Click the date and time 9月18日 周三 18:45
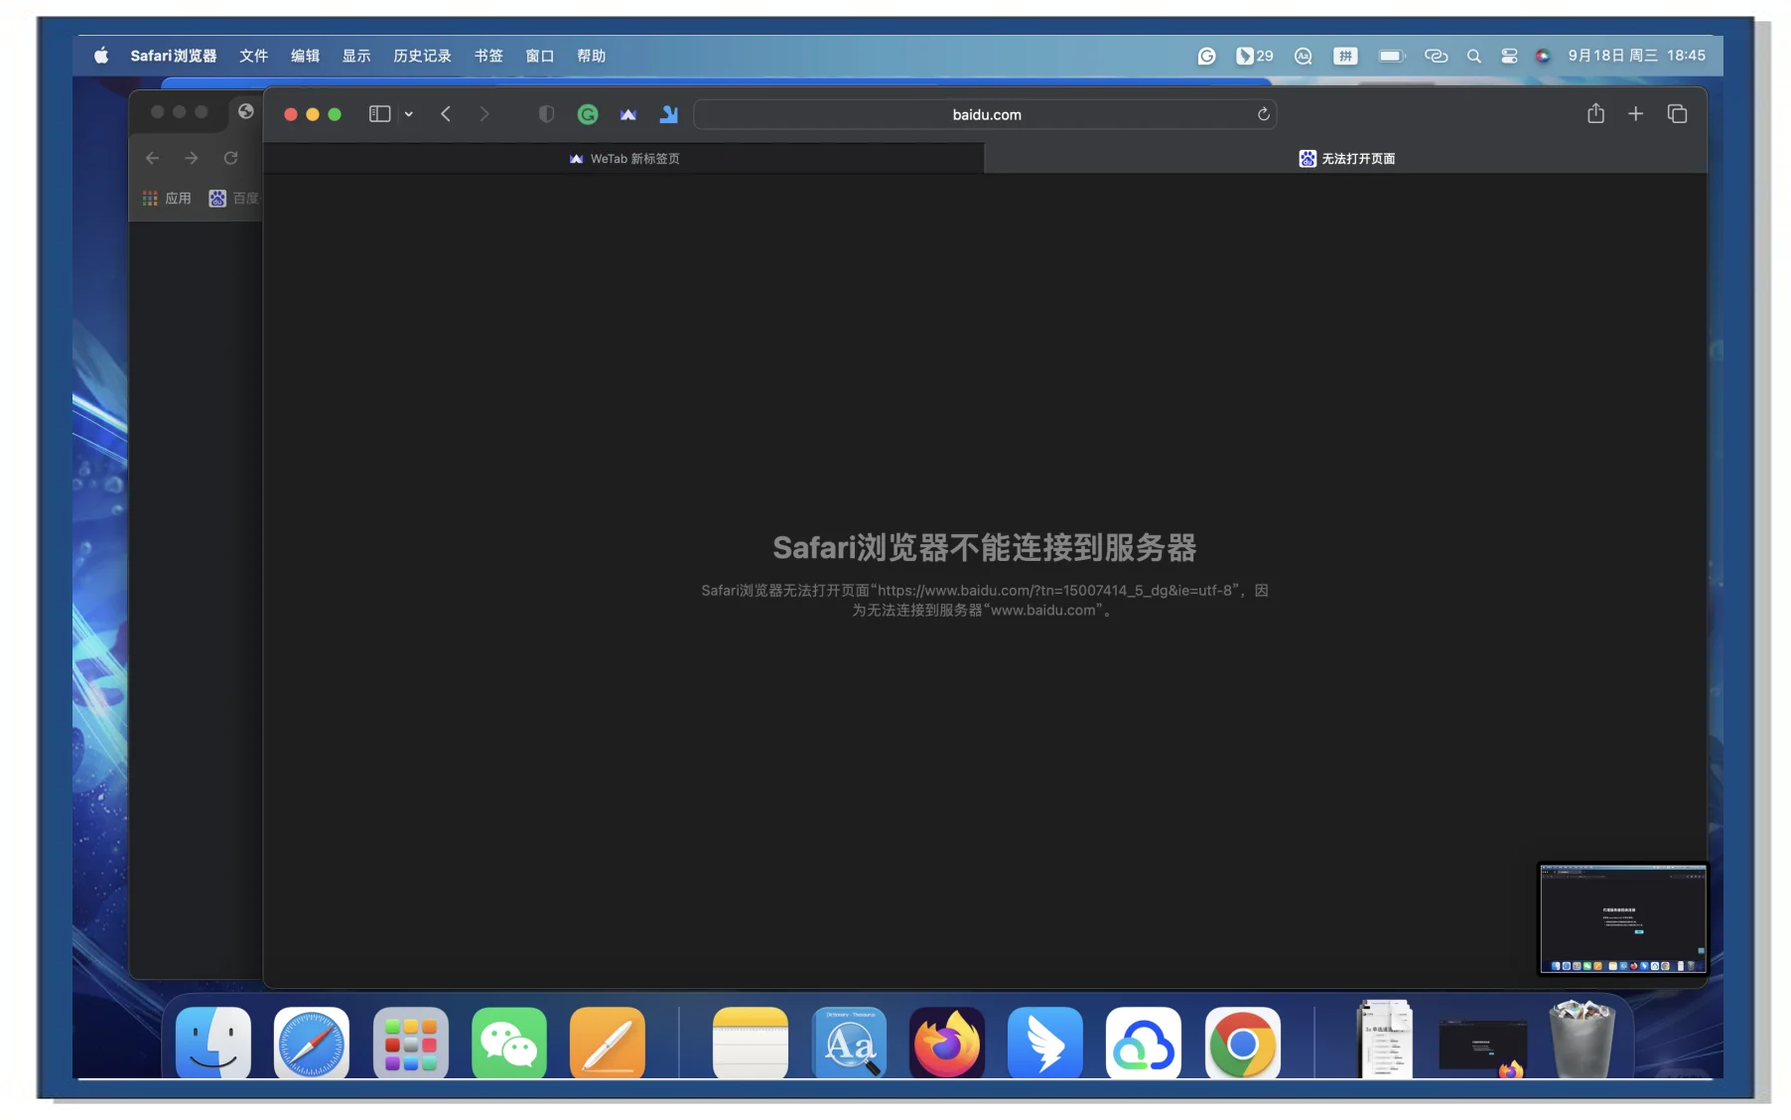Viewport: 1791px width, 1120px height. click(x=1636, y=56)
